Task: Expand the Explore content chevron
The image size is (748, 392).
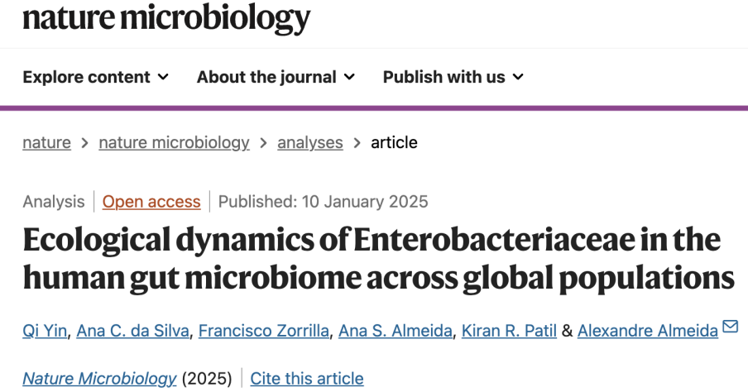Action: pyautogui.click(x=163, y=77)
